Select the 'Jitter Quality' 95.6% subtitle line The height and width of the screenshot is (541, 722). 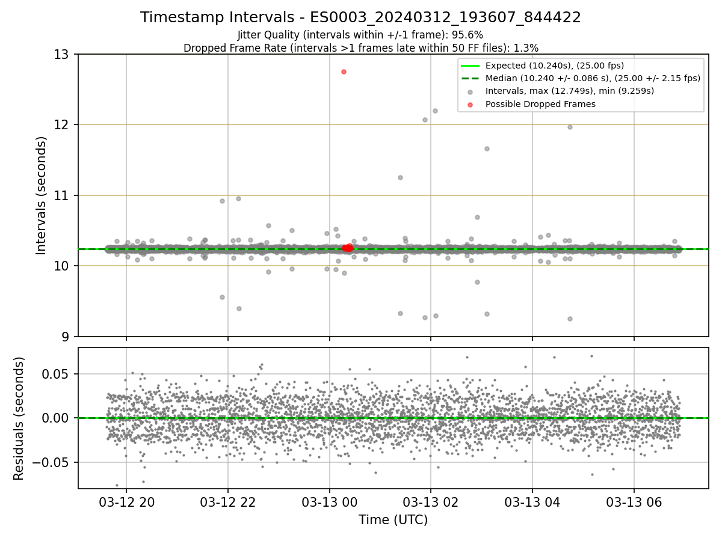coord(360,35)
